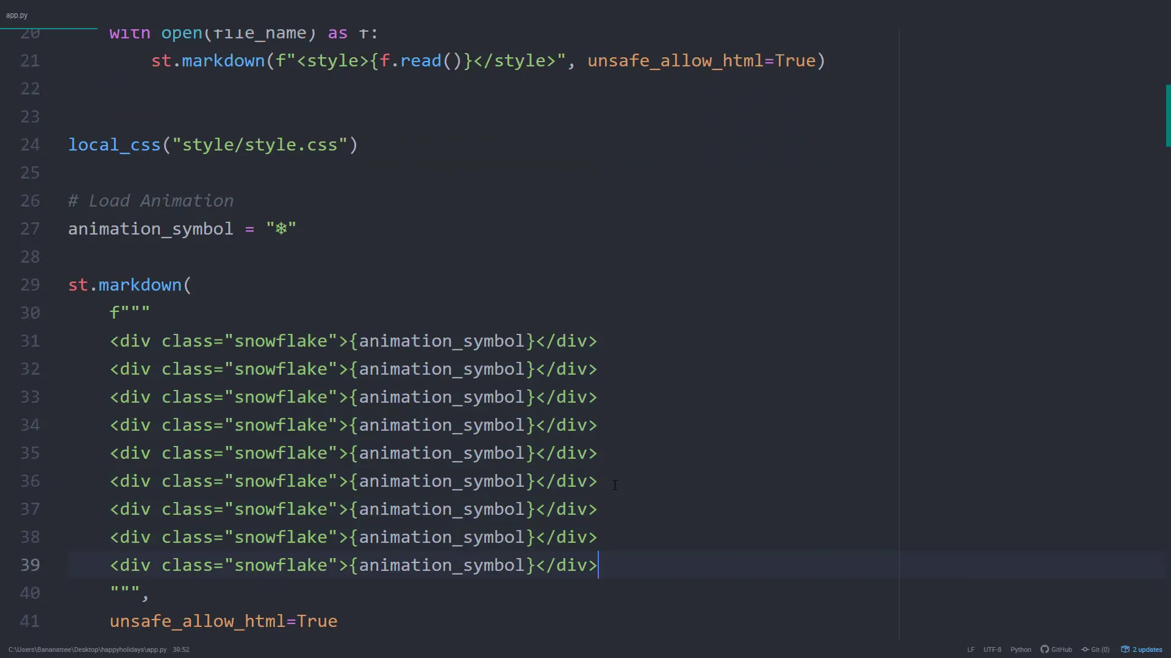Click st.markdown on line 29

pos(125,285)
